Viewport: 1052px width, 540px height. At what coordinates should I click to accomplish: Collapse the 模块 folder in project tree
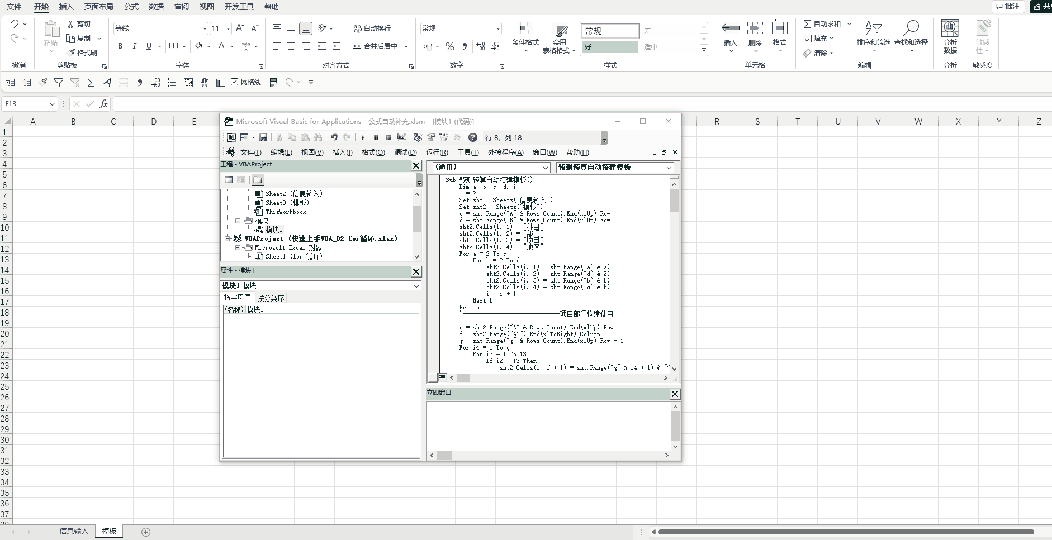click(238, 221)
